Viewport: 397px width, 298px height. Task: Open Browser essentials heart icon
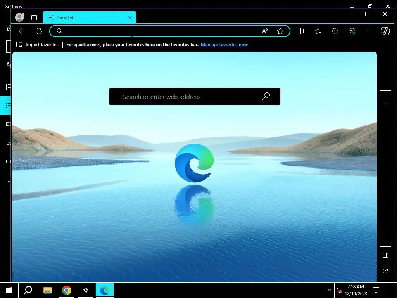point(352,31)
